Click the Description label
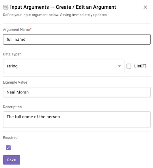This screenshot has width=153, height=168. [12, 107]
